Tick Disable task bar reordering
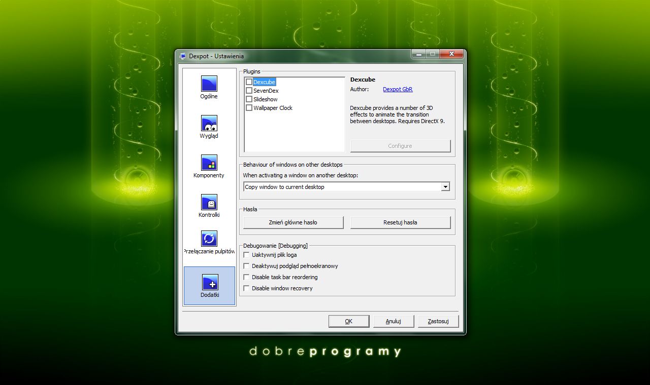The image size is (650, 385). tap(247, 277)
